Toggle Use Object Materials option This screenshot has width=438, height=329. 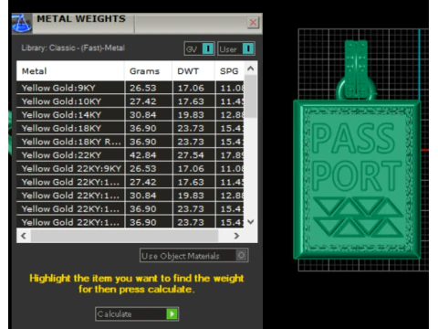click(194, 255)
